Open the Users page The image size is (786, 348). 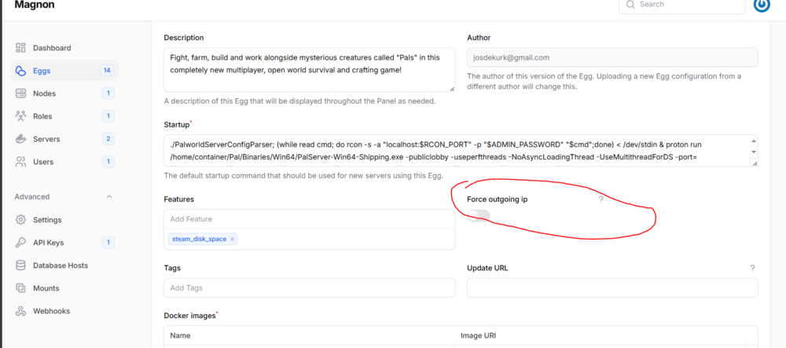pos(64,162)
